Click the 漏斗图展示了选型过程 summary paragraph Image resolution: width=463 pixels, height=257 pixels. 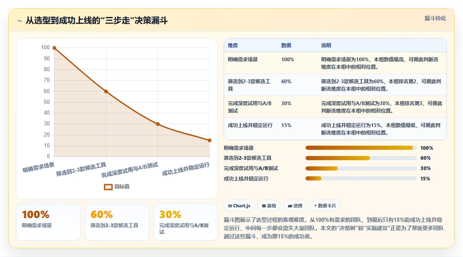(334, 228)
